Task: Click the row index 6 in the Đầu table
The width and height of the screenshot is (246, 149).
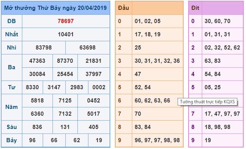Action: (119, 101)
